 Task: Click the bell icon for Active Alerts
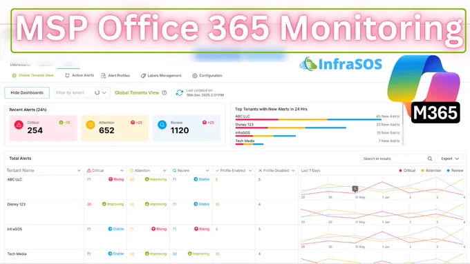click(67, 75)
